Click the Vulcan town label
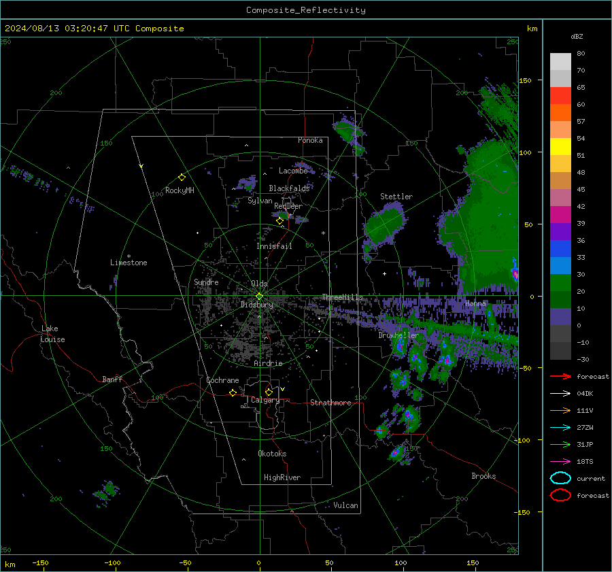The width and height of the screenshot is (612, 572). click(x=345, y=505)
